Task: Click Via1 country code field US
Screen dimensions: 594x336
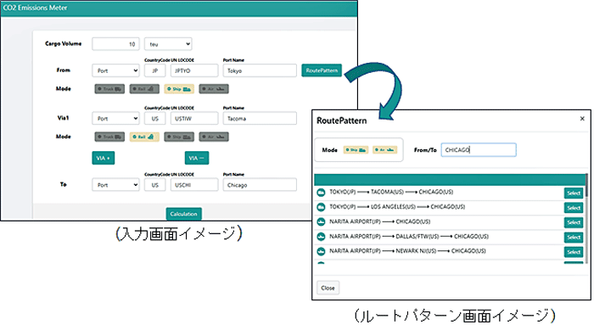Action: (155, 118)
